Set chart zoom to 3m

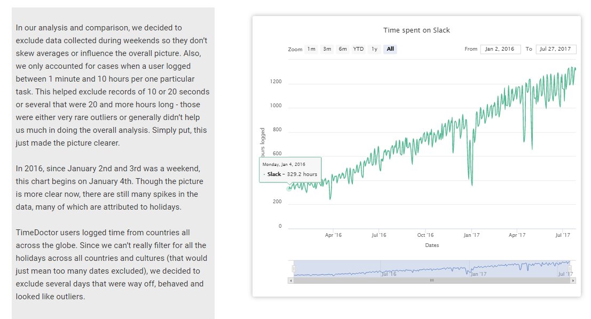click(327, 49)
